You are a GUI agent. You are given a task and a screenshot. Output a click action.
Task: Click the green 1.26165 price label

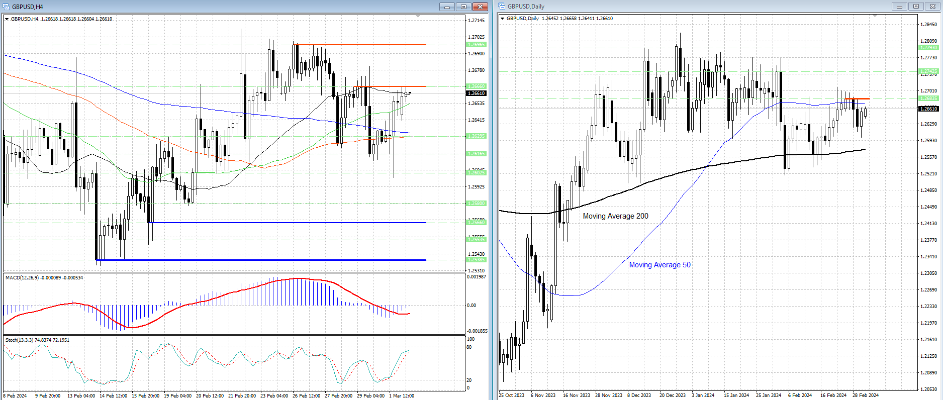click(x=477, y=154)
